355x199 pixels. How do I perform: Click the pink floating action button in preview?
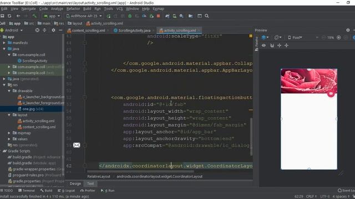coord(331,93)
